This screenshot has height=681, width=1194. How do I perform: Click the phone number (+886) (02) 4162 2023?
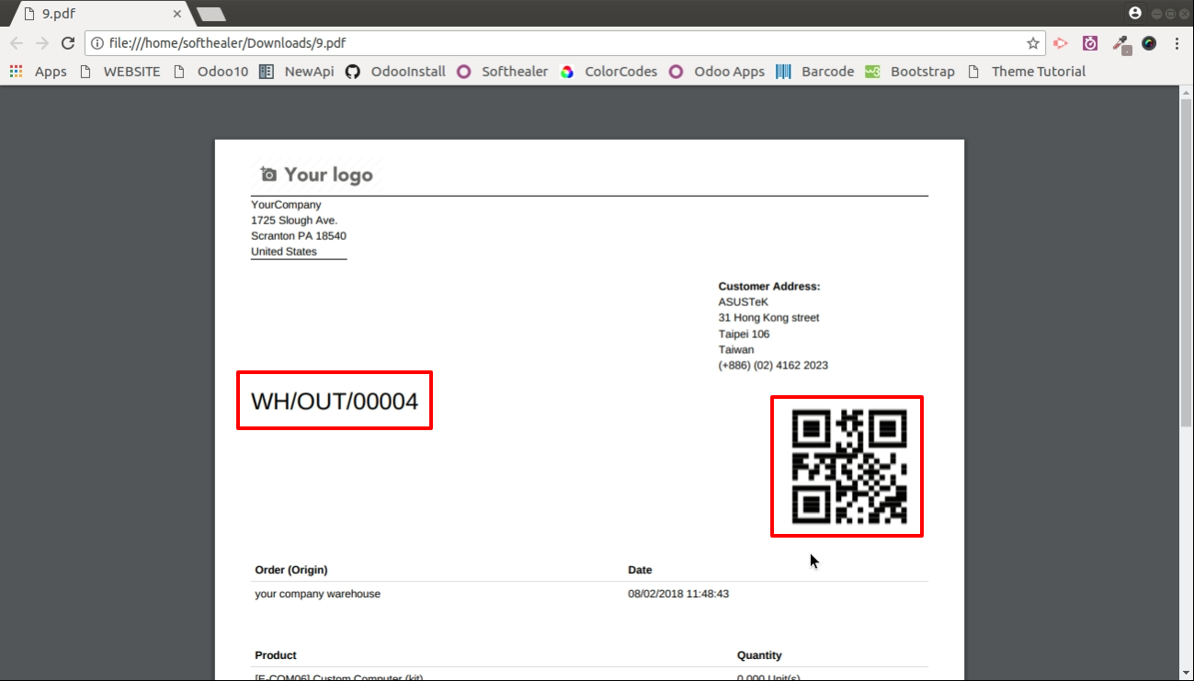click(x=773, y=366)
